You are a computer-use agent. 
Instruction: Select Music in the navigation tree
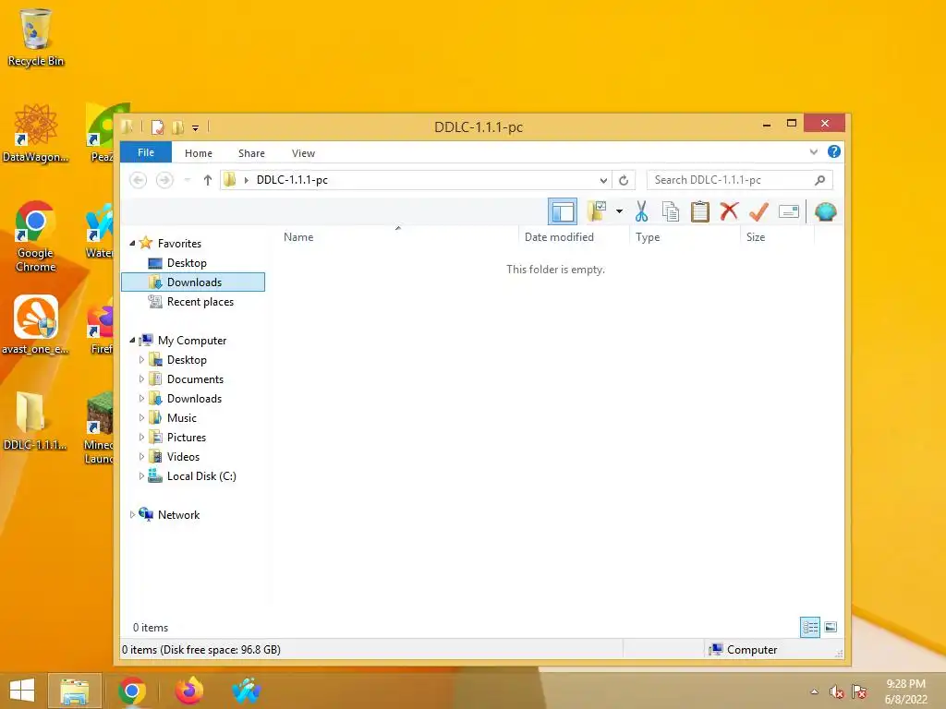tap(182, 418)
